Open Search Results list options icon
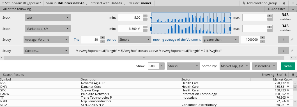Viewport: 297px width, 107px height. (x=293, y=75)
